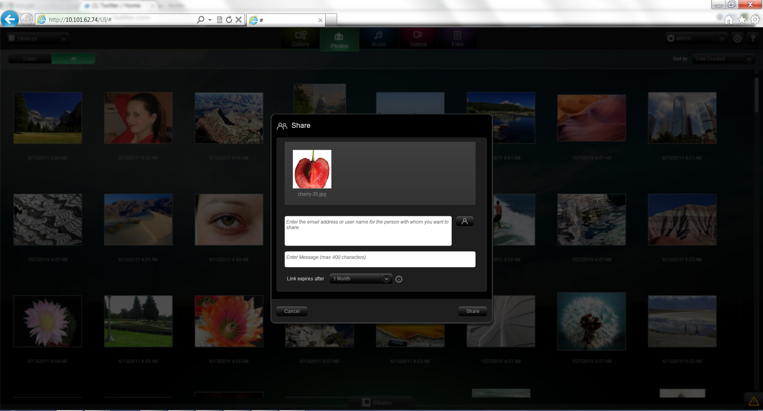Open the skyscrapers photo thumbnail
Screen dimensions: 763x411
(x=682, y=118)
